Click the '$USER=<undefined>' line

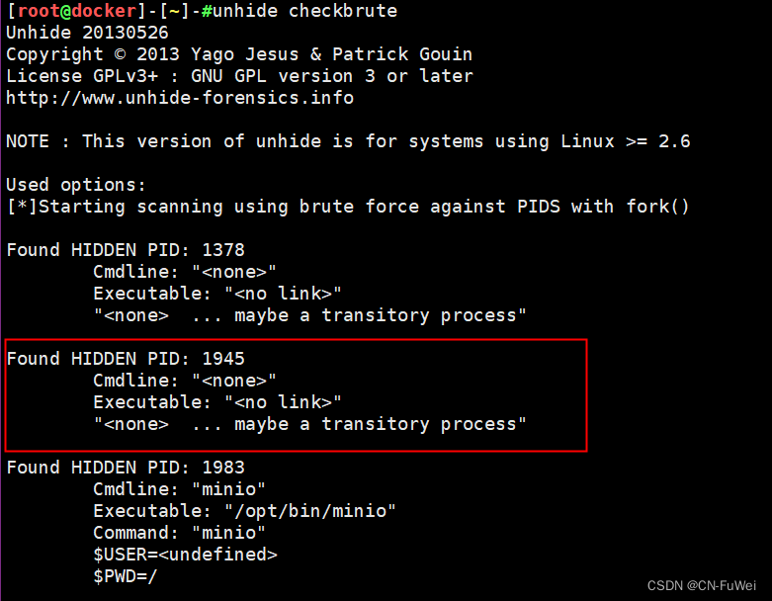point(185,555)
